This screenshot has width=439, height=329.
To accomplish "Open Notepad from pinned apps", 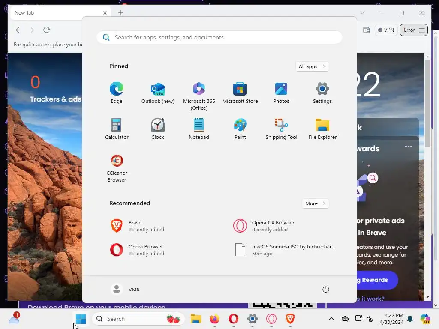I will 199,129.
